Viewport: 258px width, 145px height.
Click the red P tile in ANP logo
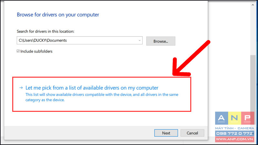[248, 118]
